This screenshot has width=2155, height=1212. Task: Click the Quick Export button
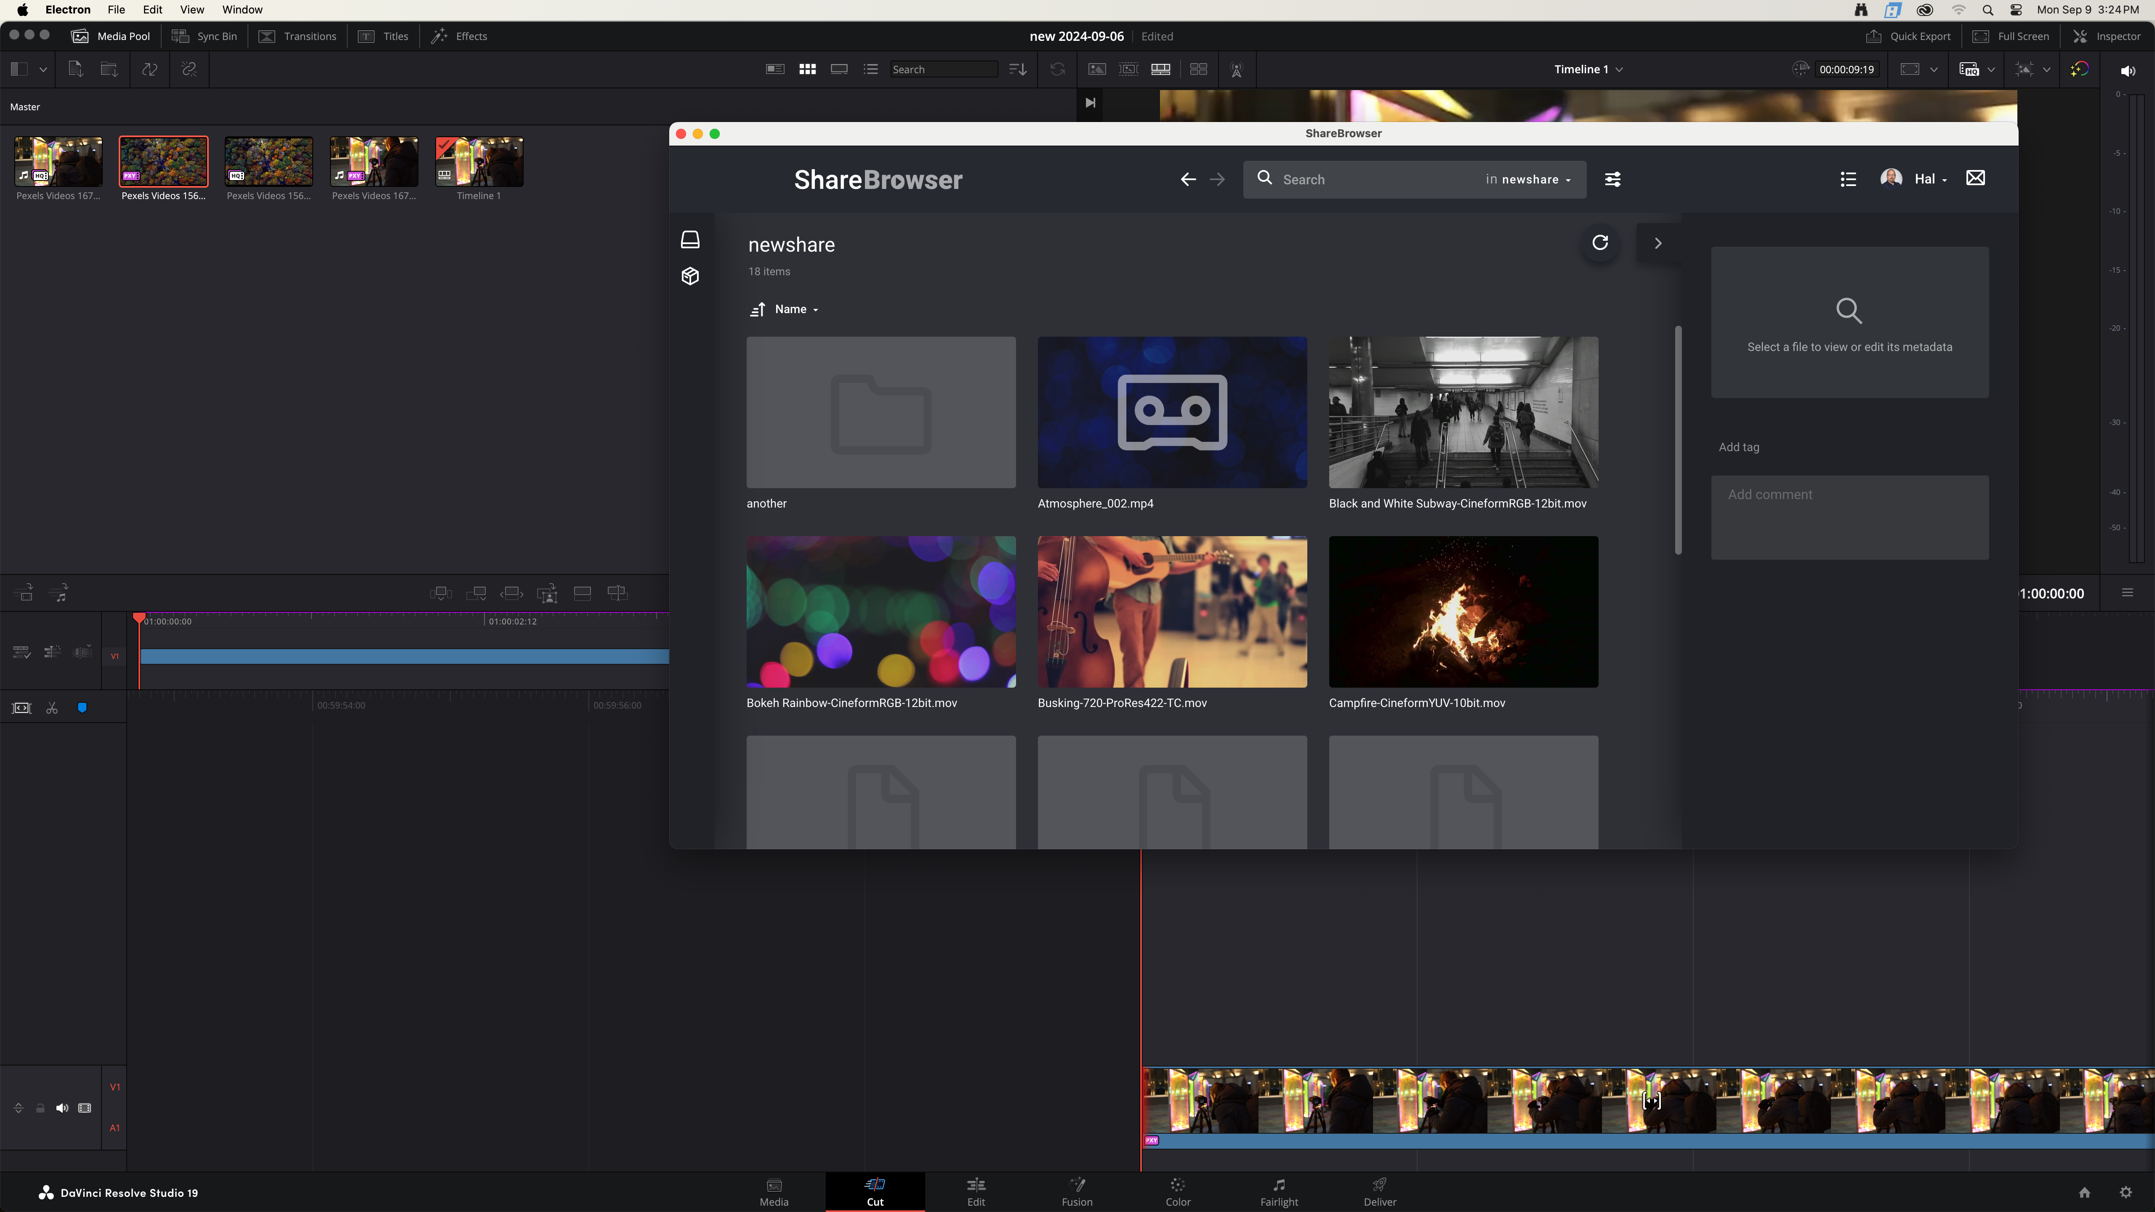point(1908,36)
